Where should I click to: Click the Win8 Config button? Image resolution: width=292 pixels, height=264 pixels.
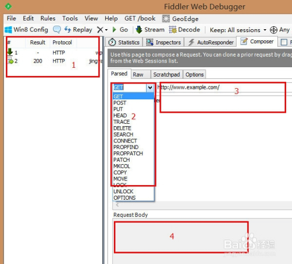point(26,30)
